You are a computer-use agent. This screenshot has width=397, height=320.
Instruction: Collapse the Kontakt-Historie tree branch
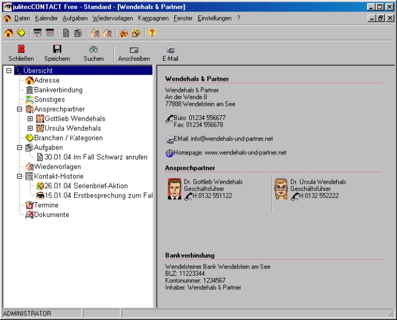(x=19, y=176)
